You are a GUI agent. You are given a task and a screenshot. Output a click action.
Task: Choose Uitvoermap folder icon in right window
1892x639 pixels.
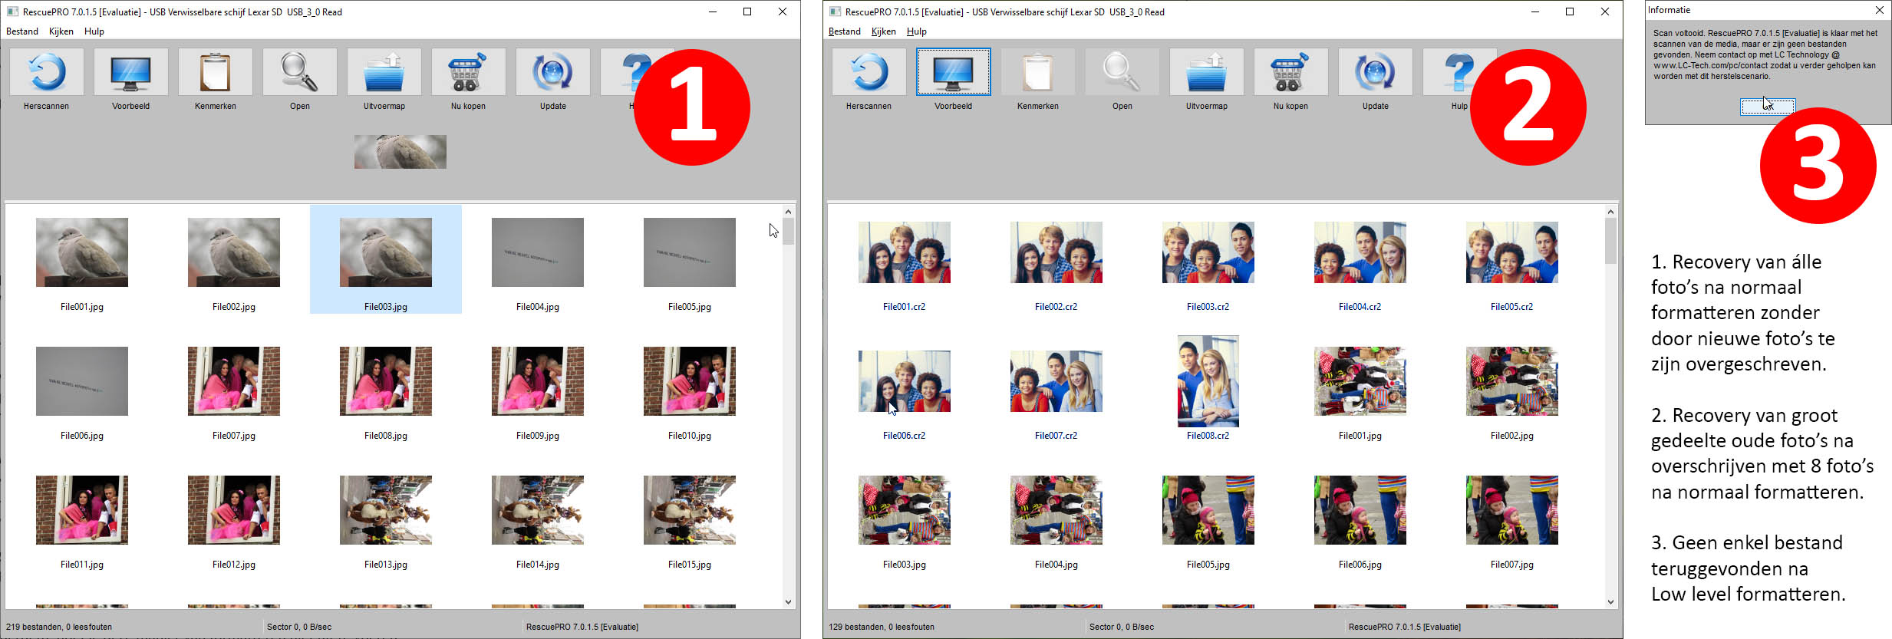point(1206,73)
